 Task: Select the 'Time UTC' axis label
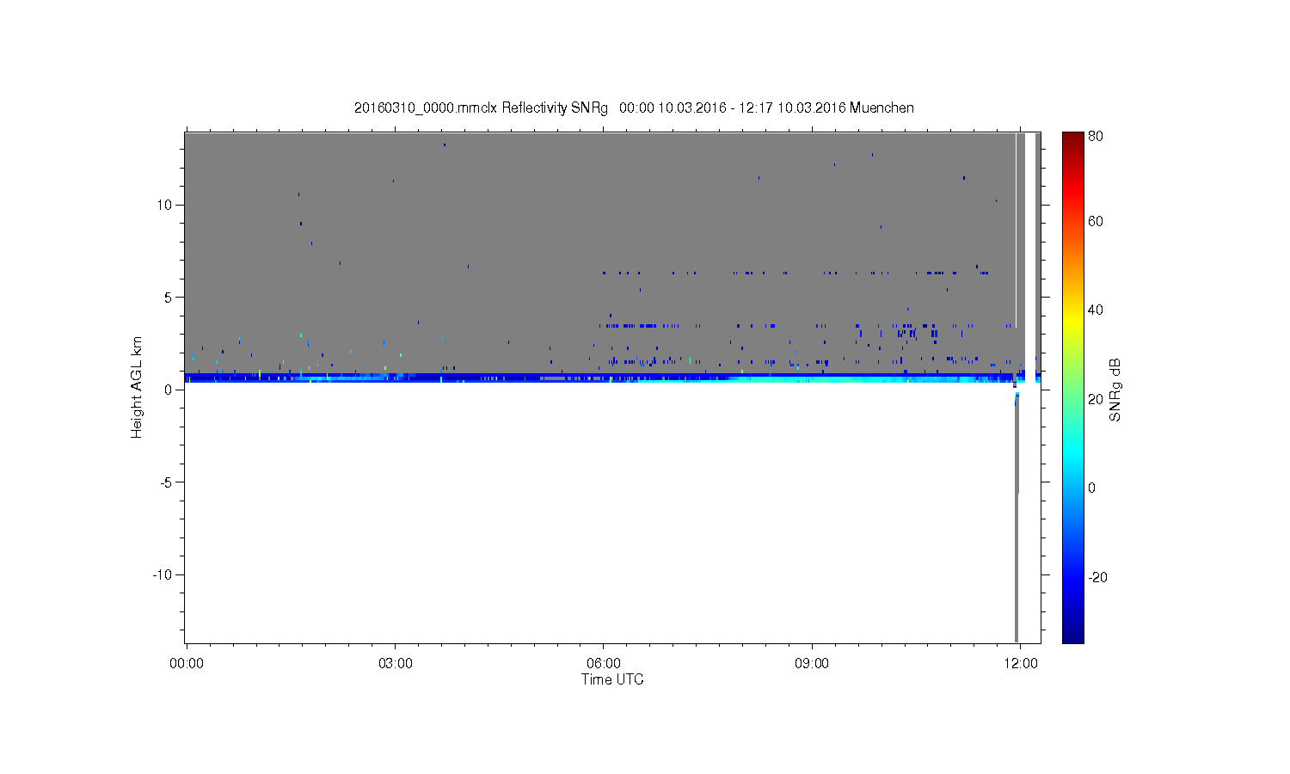point(612,679)
